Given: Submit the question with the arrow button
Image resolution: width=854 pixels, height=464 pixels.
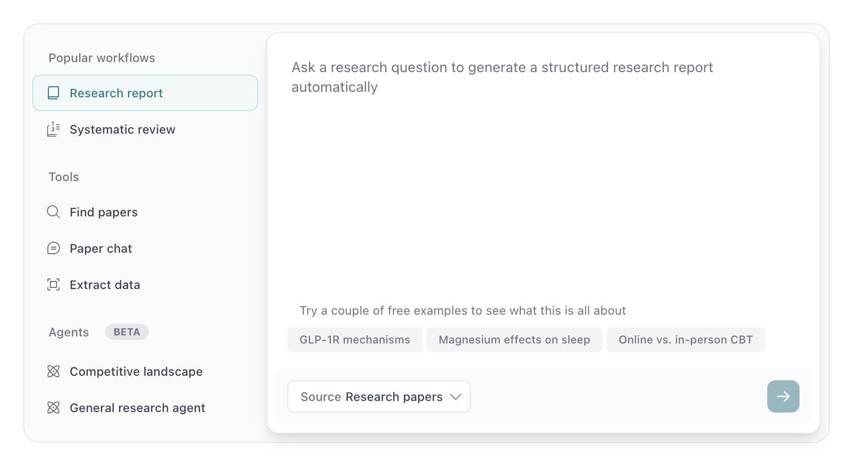Looking at the screenshot, I should (x=783, y=396).
